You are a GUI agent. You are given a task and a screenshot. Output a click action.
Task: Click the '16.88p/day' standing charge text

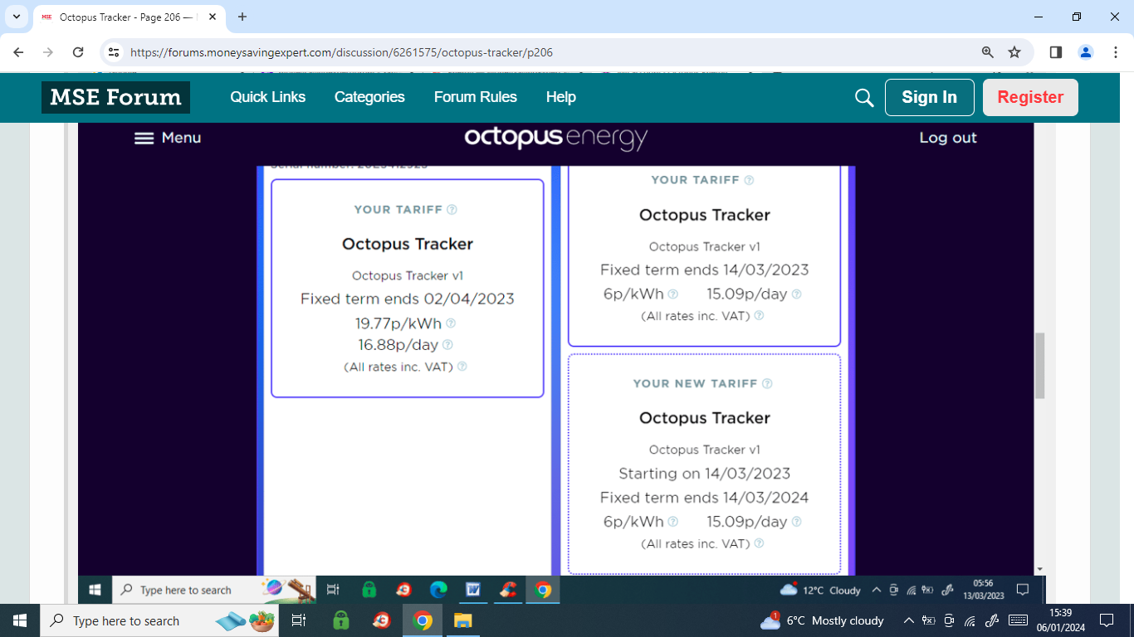point(398,345)
